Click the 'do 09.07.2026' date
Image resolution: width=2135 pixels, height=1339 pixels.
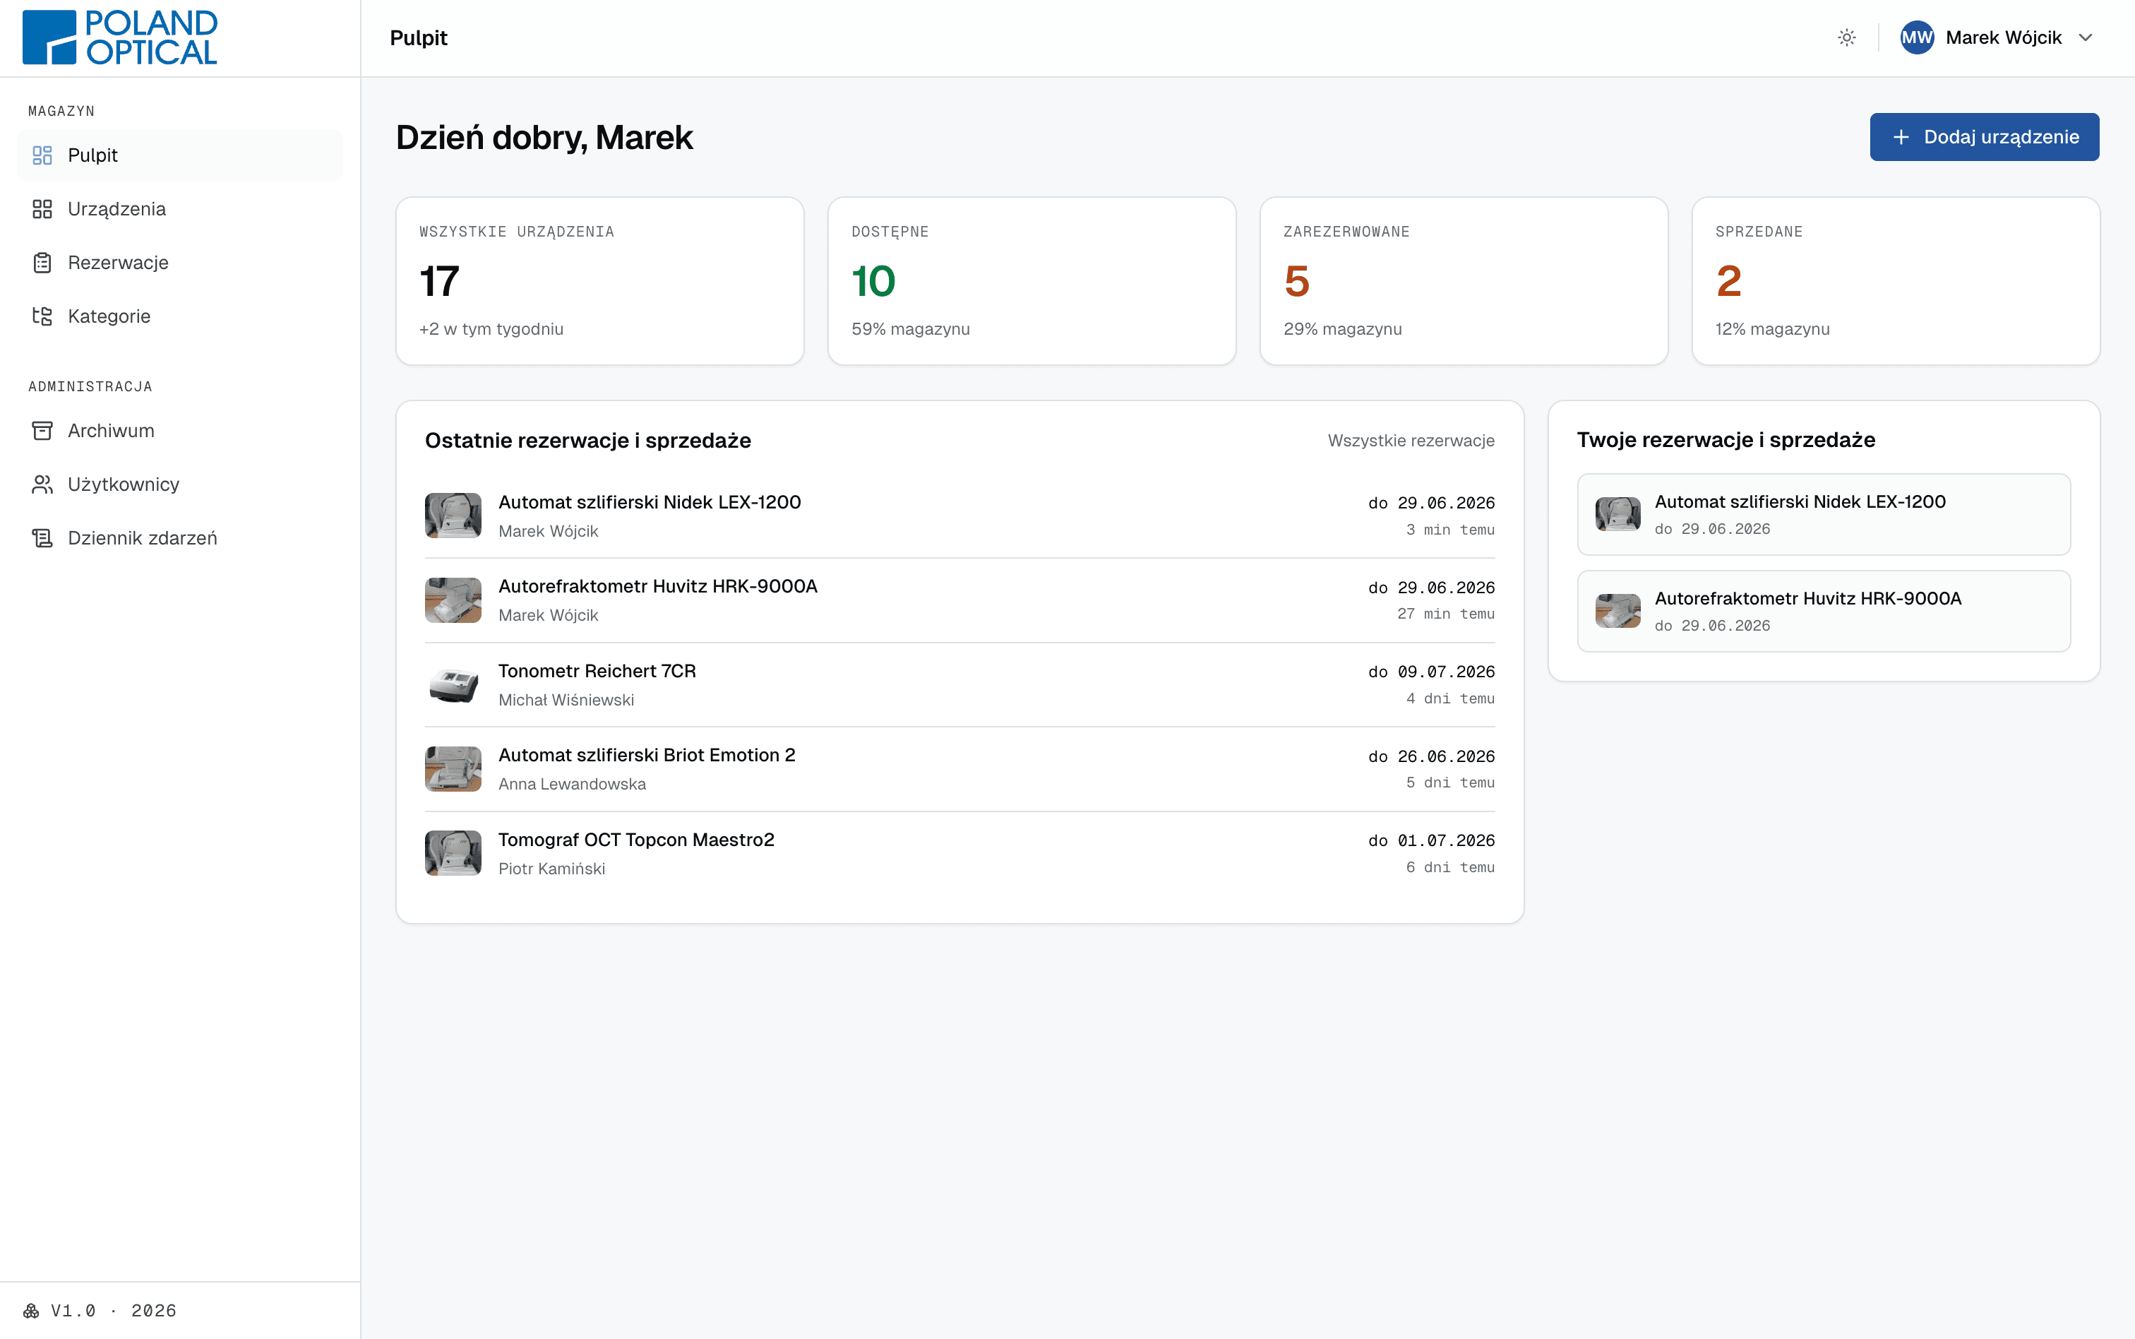coord(1431,672)
